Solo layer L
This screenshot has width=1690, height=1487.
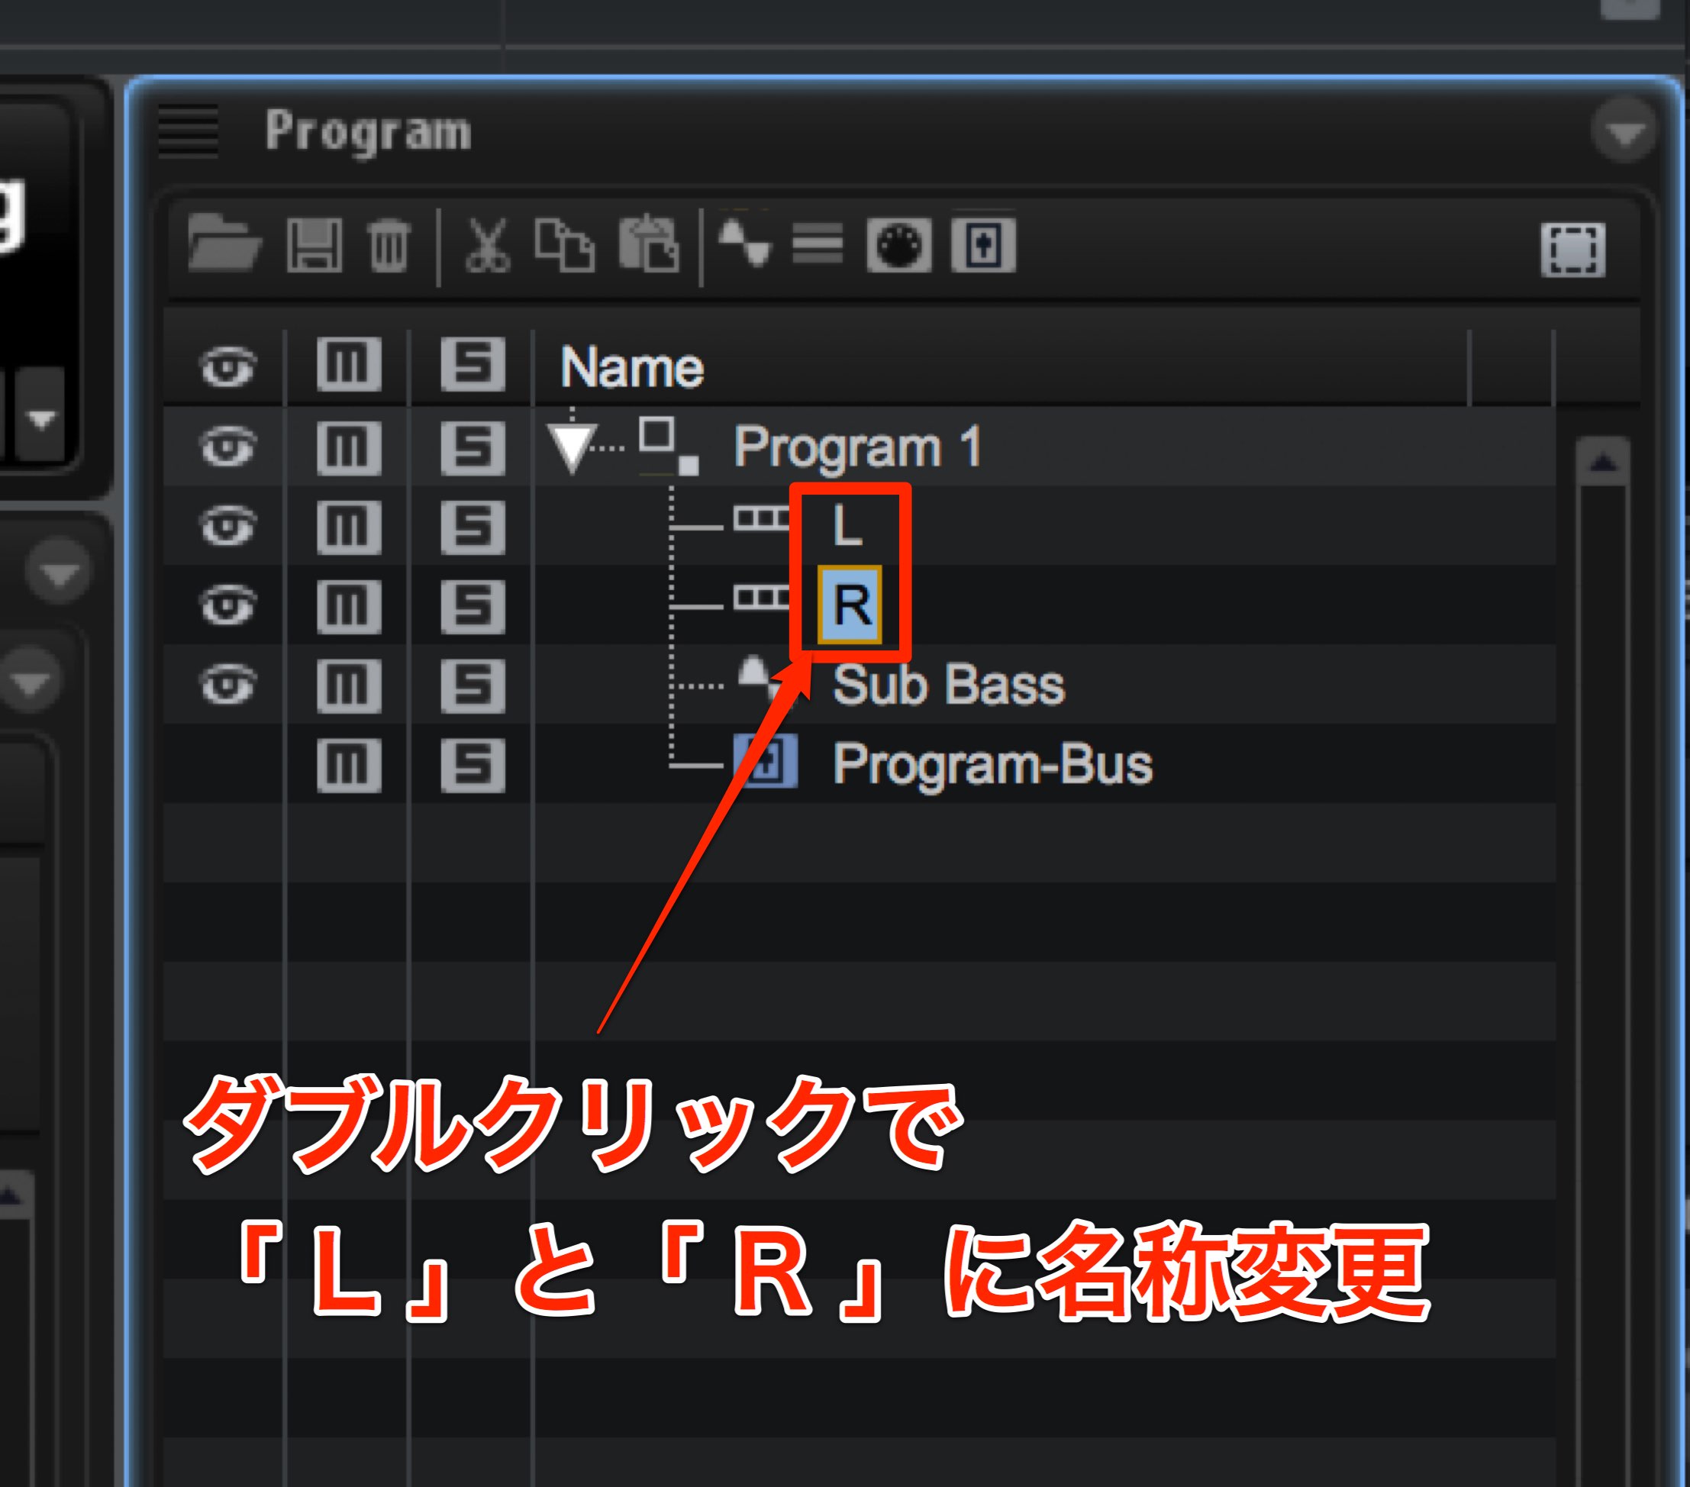[x=472, y=527]
